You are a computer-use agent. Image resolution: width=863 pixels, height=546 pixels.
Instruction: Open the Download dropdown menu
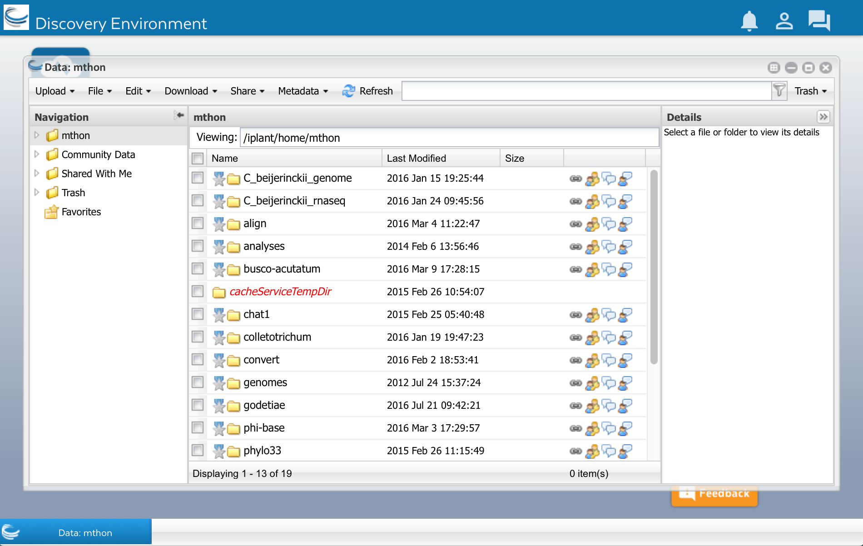click(191, 91)
